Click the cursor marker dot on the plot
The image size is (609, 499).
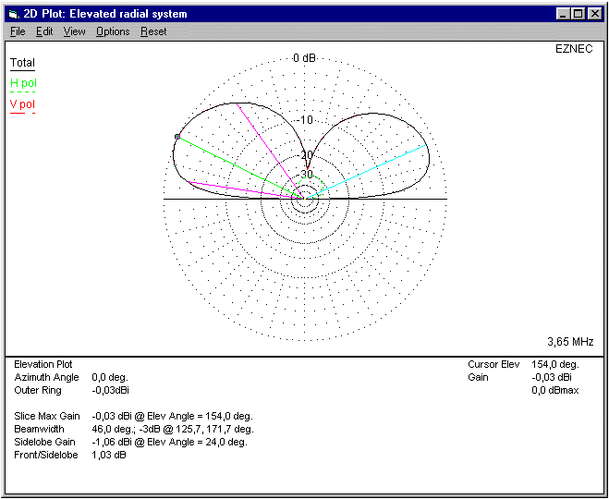177,137
